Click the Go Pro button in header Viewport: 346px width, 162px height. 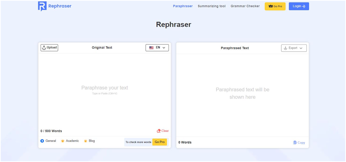pos(275,6)
